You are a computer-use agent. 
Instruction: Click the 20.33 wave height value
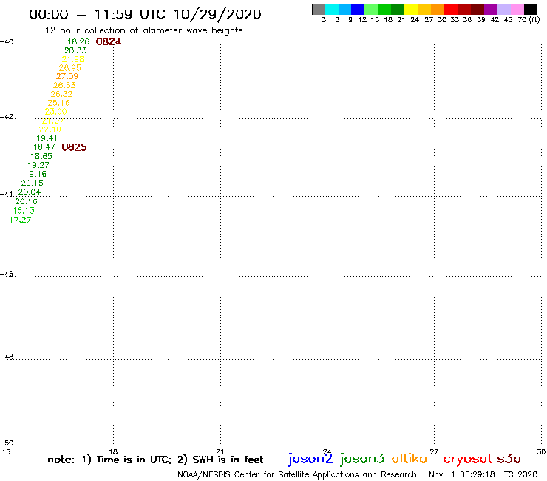click(x=75, y=50)
